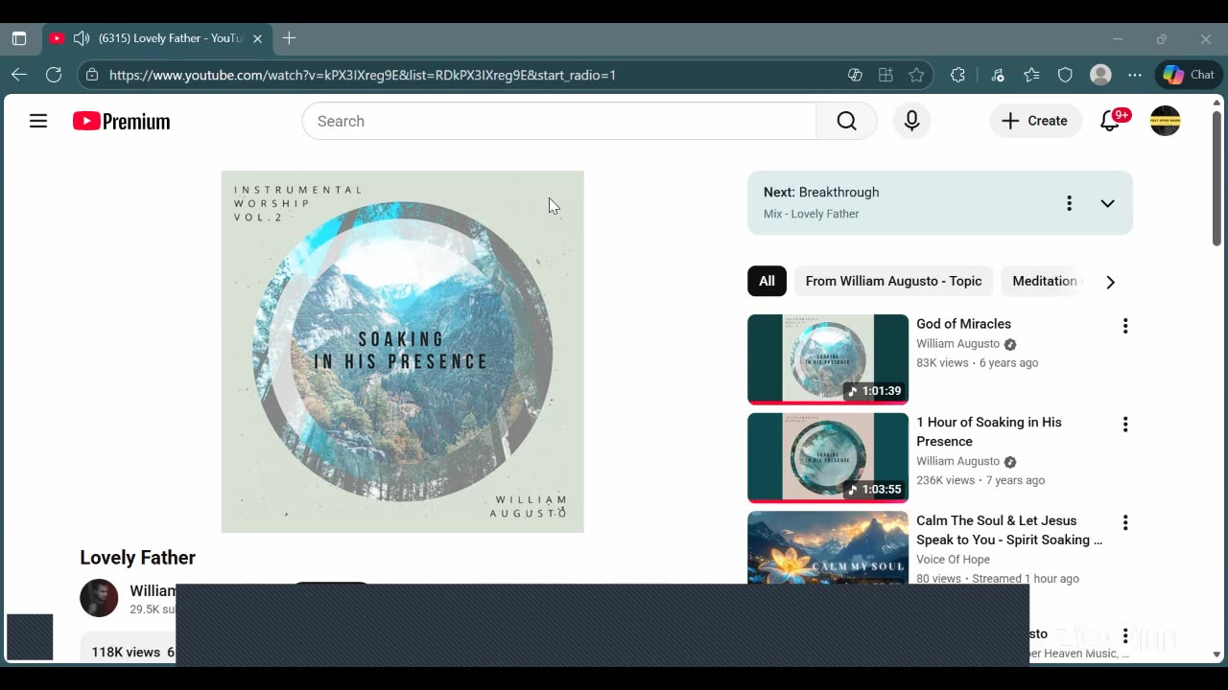The image size is (1228, 690).
Task: Open the notifications bell
Action: (1110, 121)
